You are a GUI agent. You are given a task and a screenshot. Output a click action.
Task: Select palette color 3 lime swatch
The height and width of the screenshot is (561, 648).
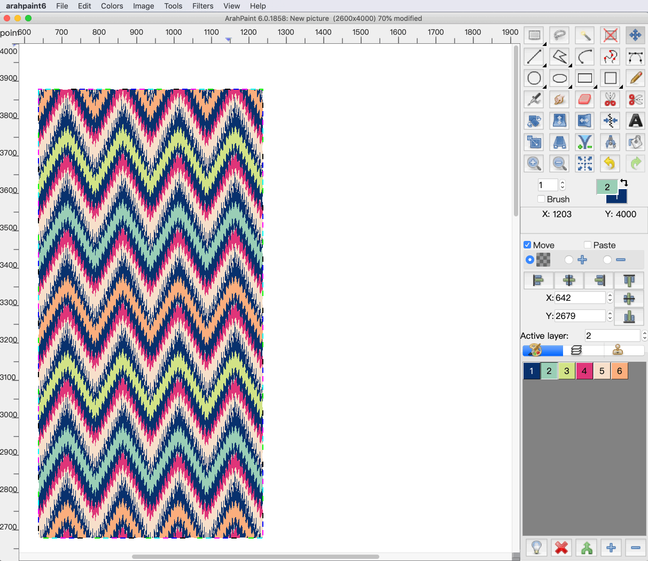567,371
